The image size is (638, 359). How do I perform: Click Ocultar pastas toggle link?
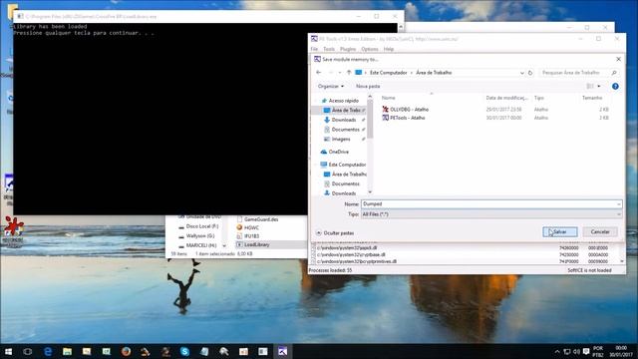pyautogui.click(x=335, y=232)
